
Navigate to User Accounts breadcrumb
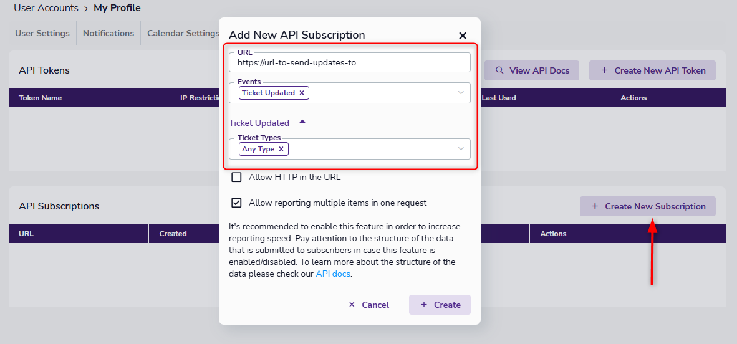tap(46, 8)
